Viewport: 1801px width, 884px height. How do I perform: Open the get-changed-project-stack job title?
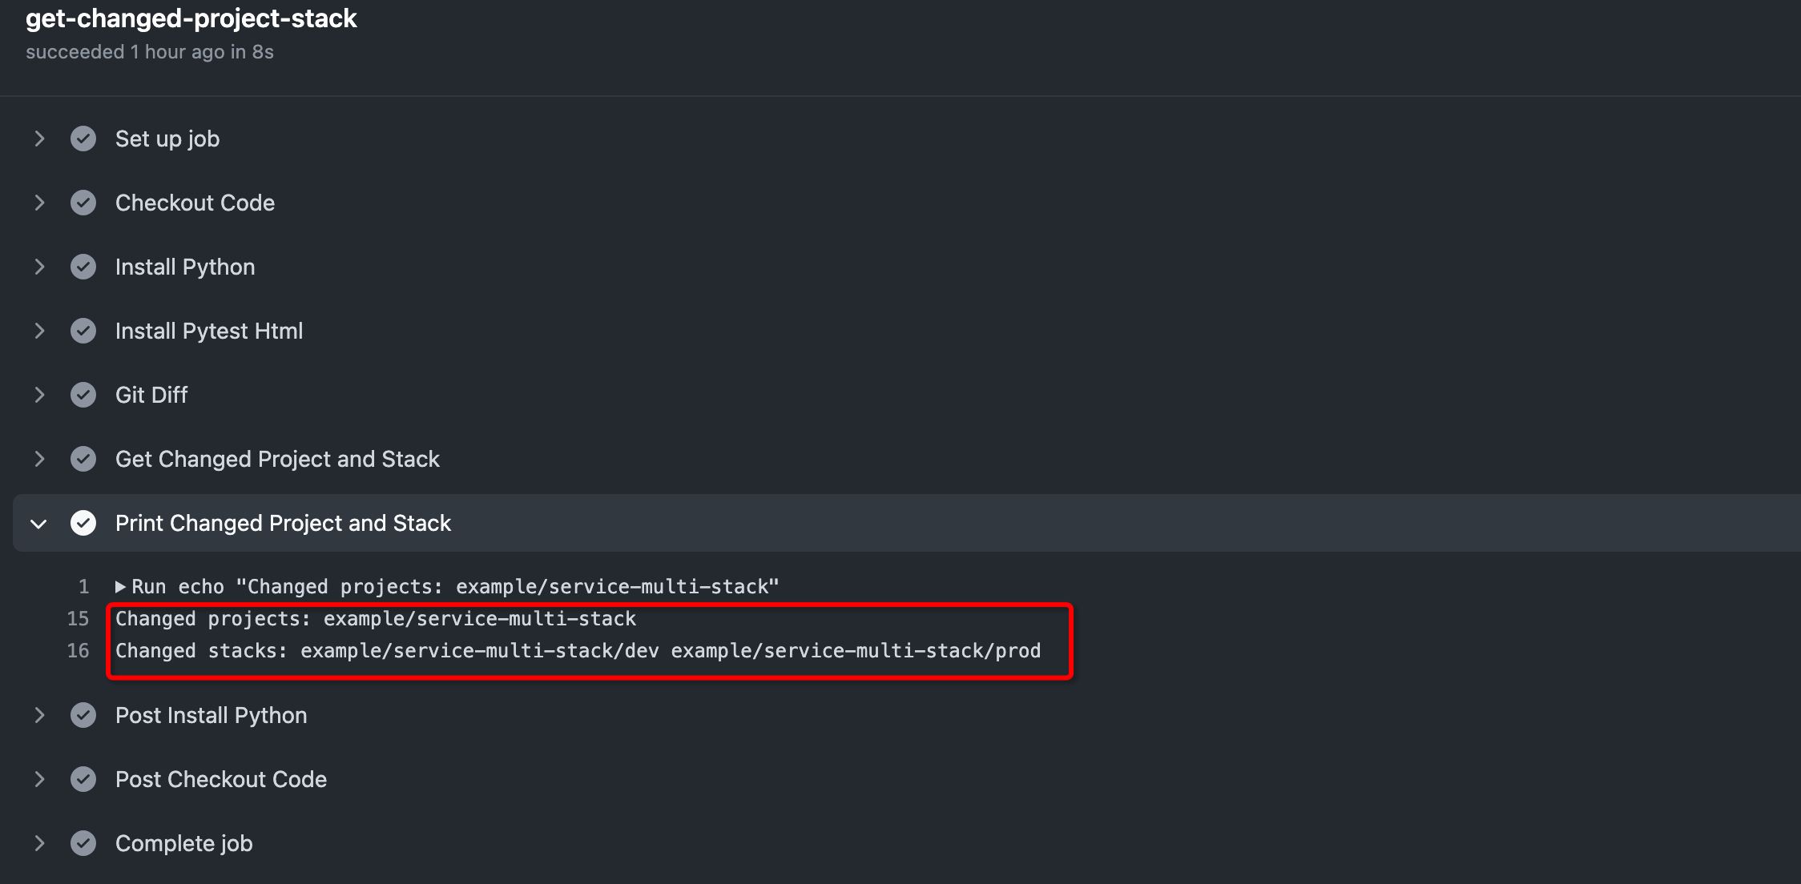pos(191,19)
